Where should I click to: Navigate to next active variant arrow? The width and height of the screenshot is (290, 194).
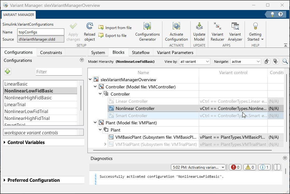click(x=276, y=61)
